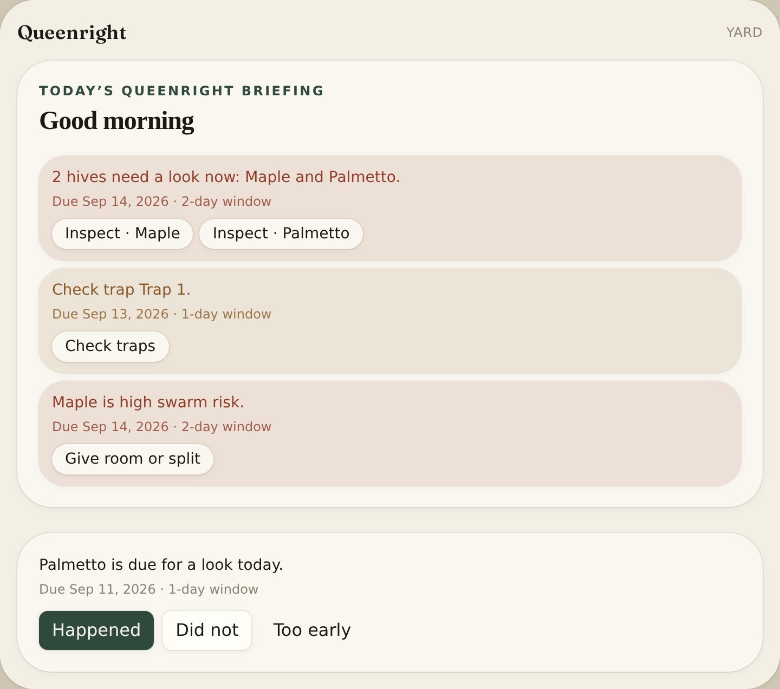Select "2 hives need a look now" alert text
The image size is (780, 689).
[x=226, y=177]
